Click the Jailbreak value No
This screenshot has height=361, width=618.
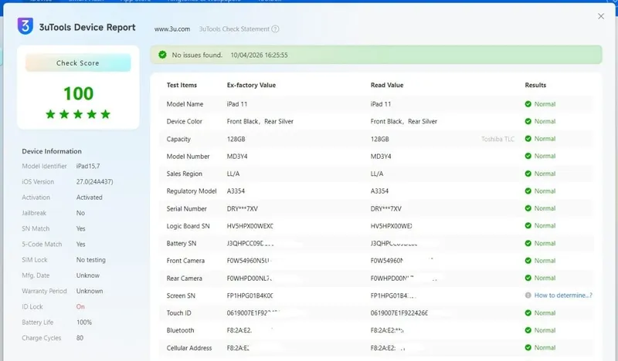[x=80, y=213]
